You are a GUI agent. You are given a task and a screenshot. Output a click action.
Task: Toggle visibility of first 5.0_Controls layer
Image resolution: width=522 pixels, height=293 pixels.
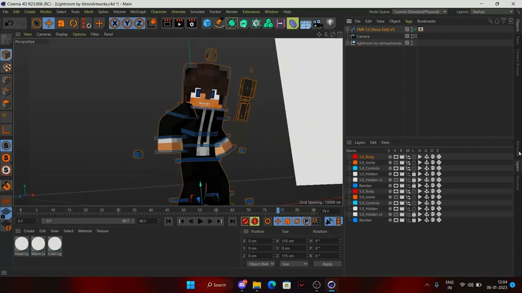click(x=396, y=168)
